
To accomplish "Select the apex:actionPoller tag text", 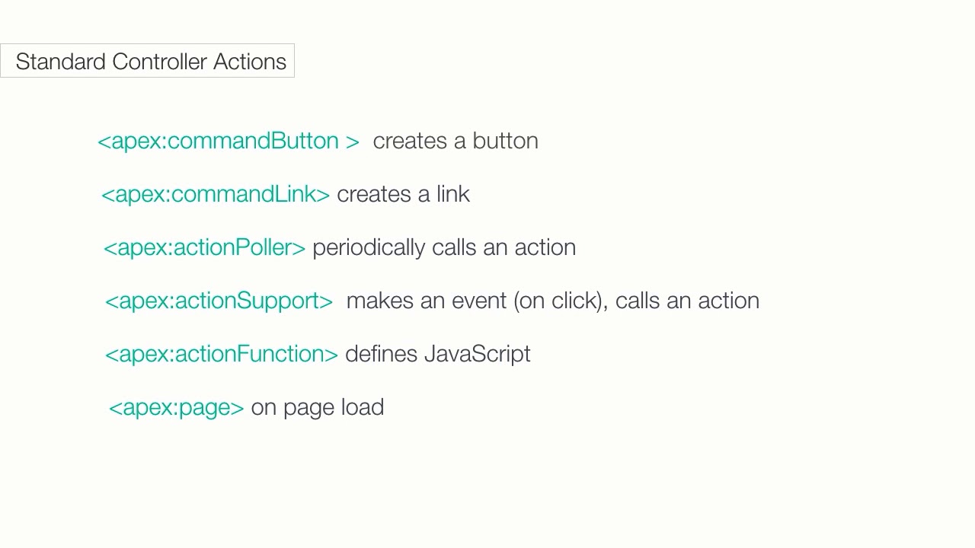I will (x=204, y=248).
